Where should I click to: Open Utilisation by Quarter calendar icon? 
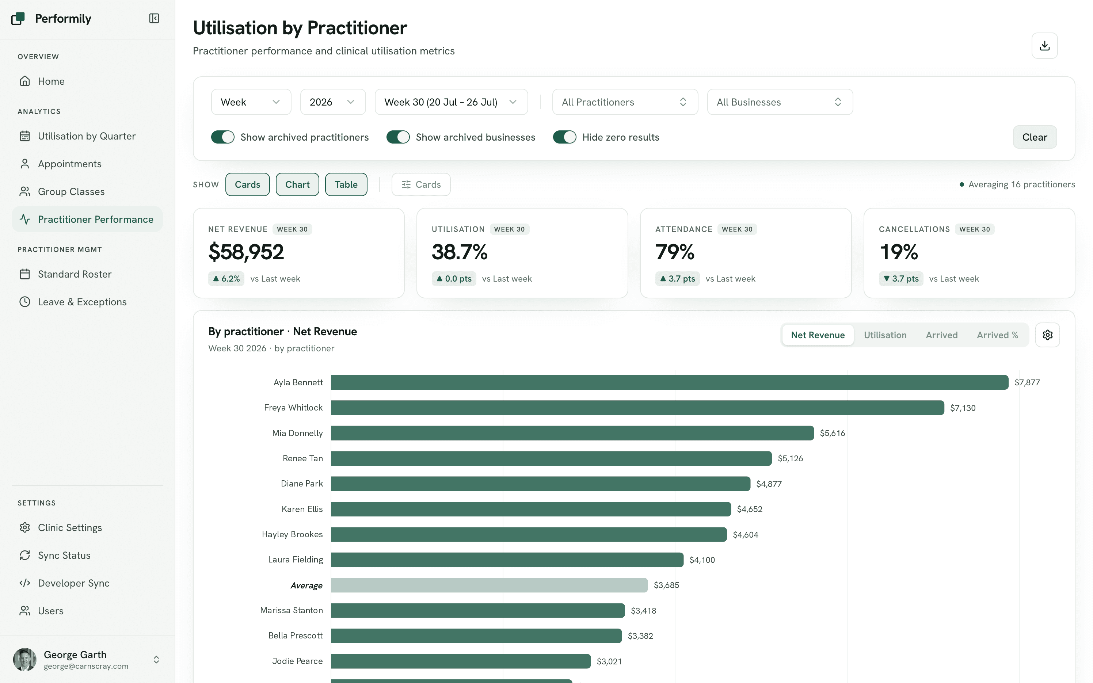click(x=25, y=136)
